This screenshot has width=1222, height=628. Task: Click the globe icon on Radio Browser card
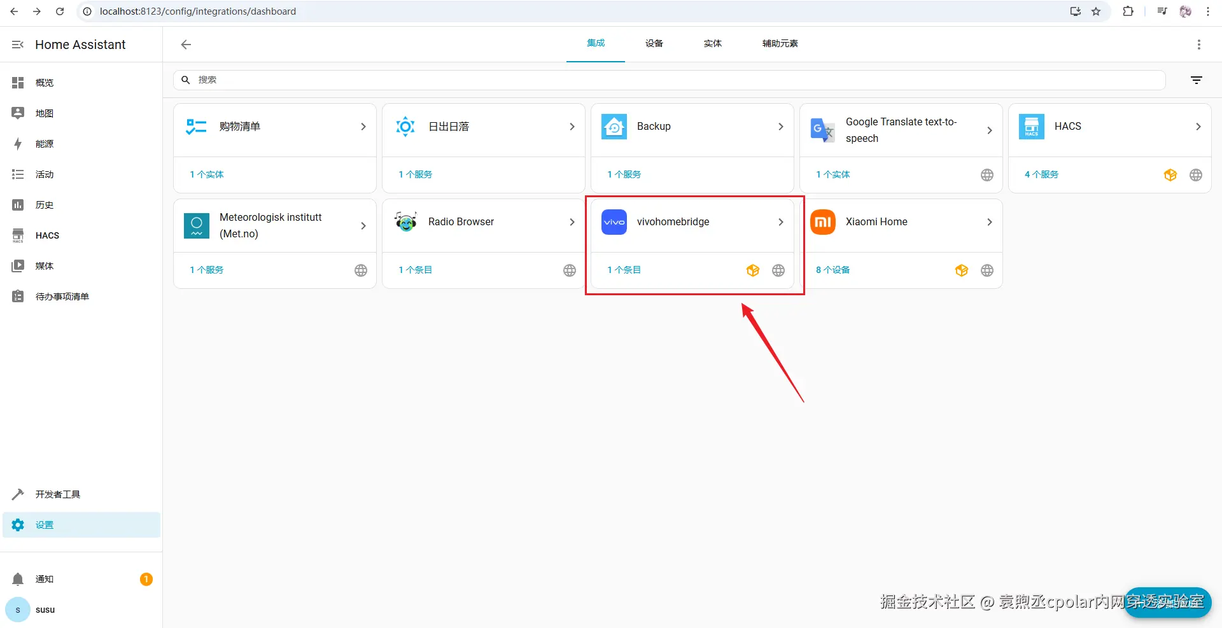[570, 270]
